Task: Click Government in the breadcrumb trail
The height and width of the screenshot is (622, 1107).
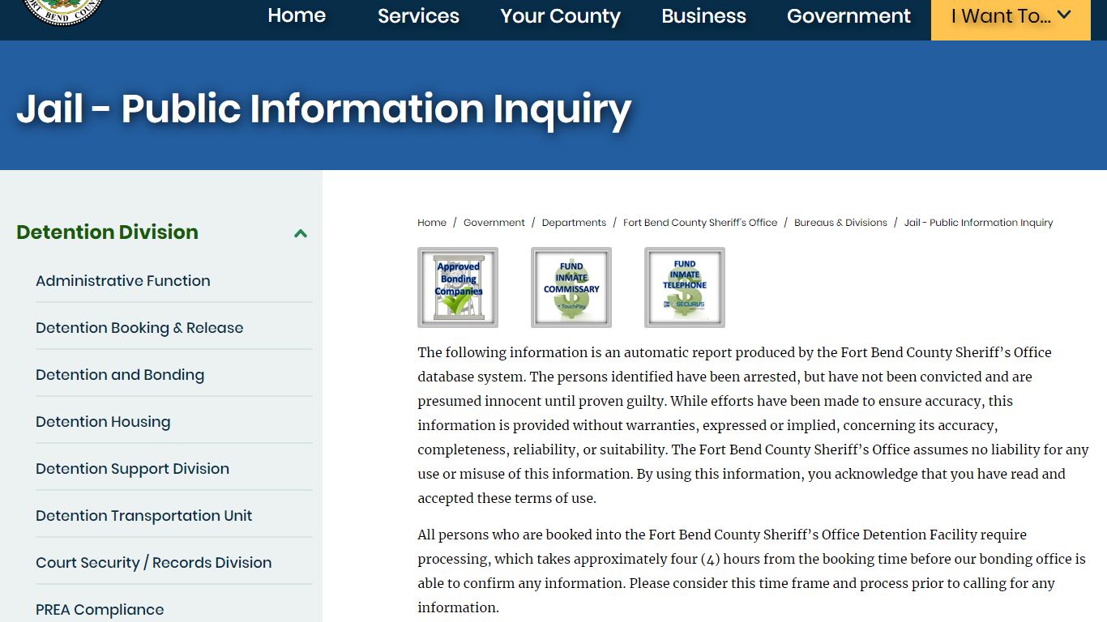Action: [494, 223]
